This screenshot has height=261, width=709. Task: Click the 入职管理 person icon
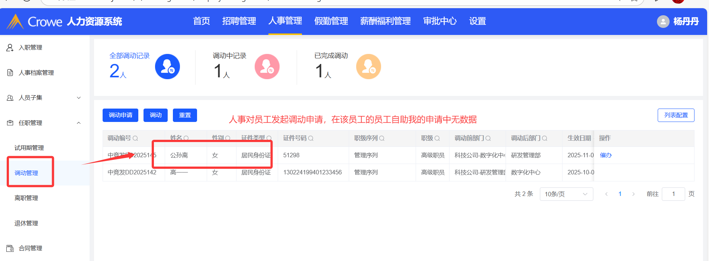coord(10,48)
